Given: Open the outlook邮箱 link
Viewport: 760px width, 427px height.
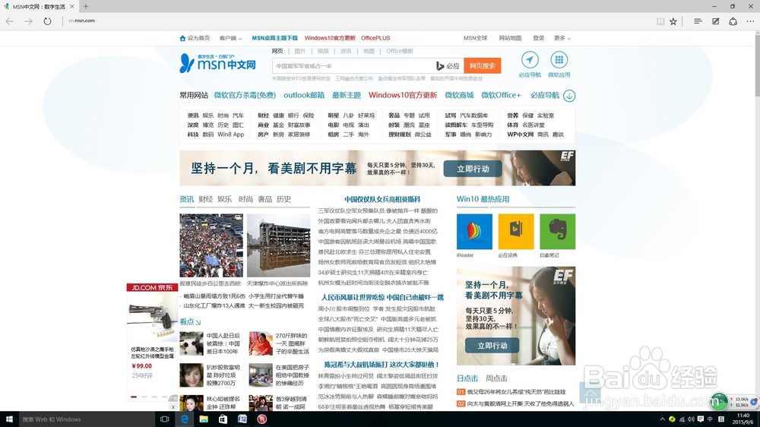Looking at the screenshot, I should click(x=304, y=95).
